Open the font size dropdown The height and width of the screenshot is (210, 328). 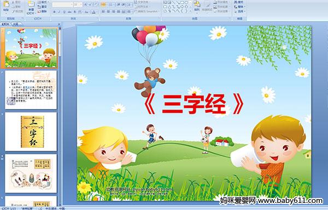(x=80, y=4)
